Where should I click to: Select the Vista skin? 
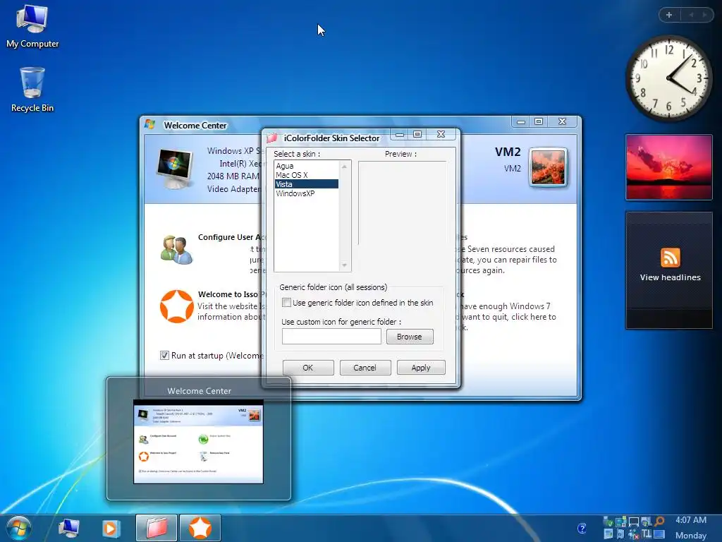pos(306,184)
